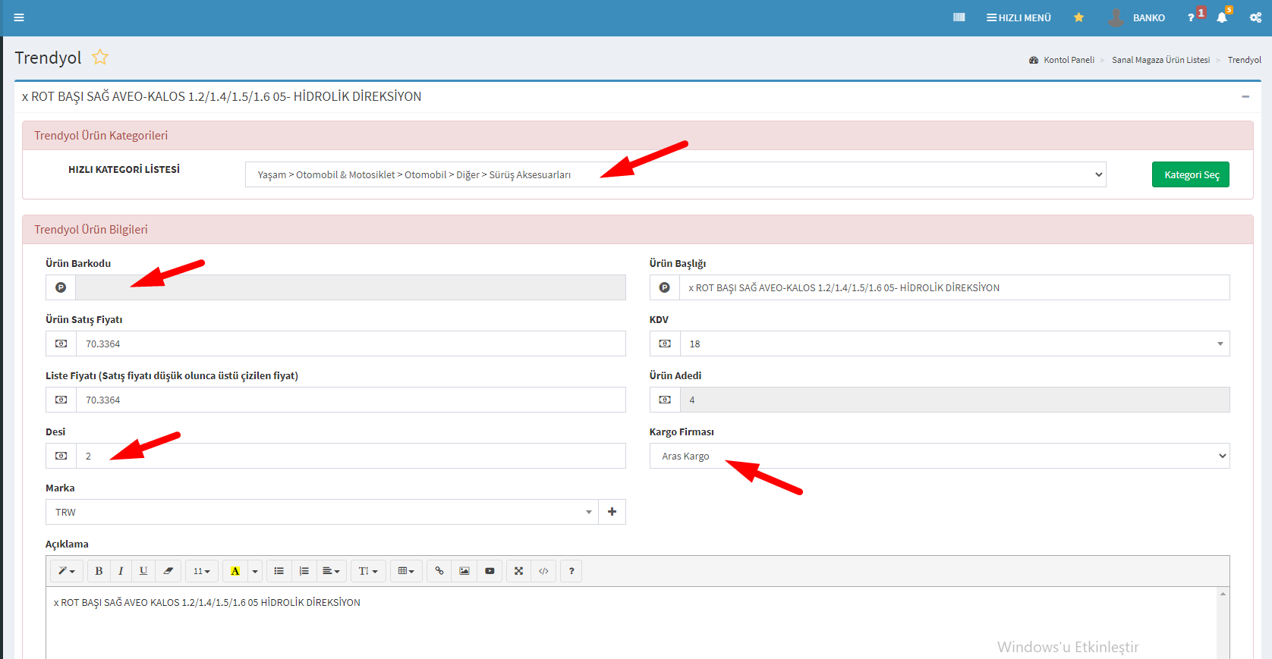Insert a picture in the description editor

(x=464, y=571)
